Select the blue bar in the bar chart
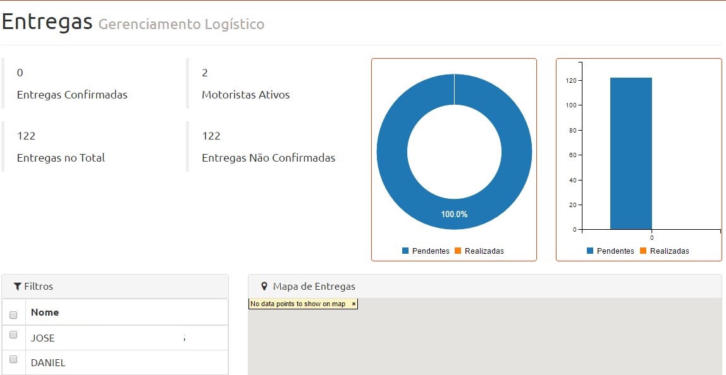 coord(631,153)
